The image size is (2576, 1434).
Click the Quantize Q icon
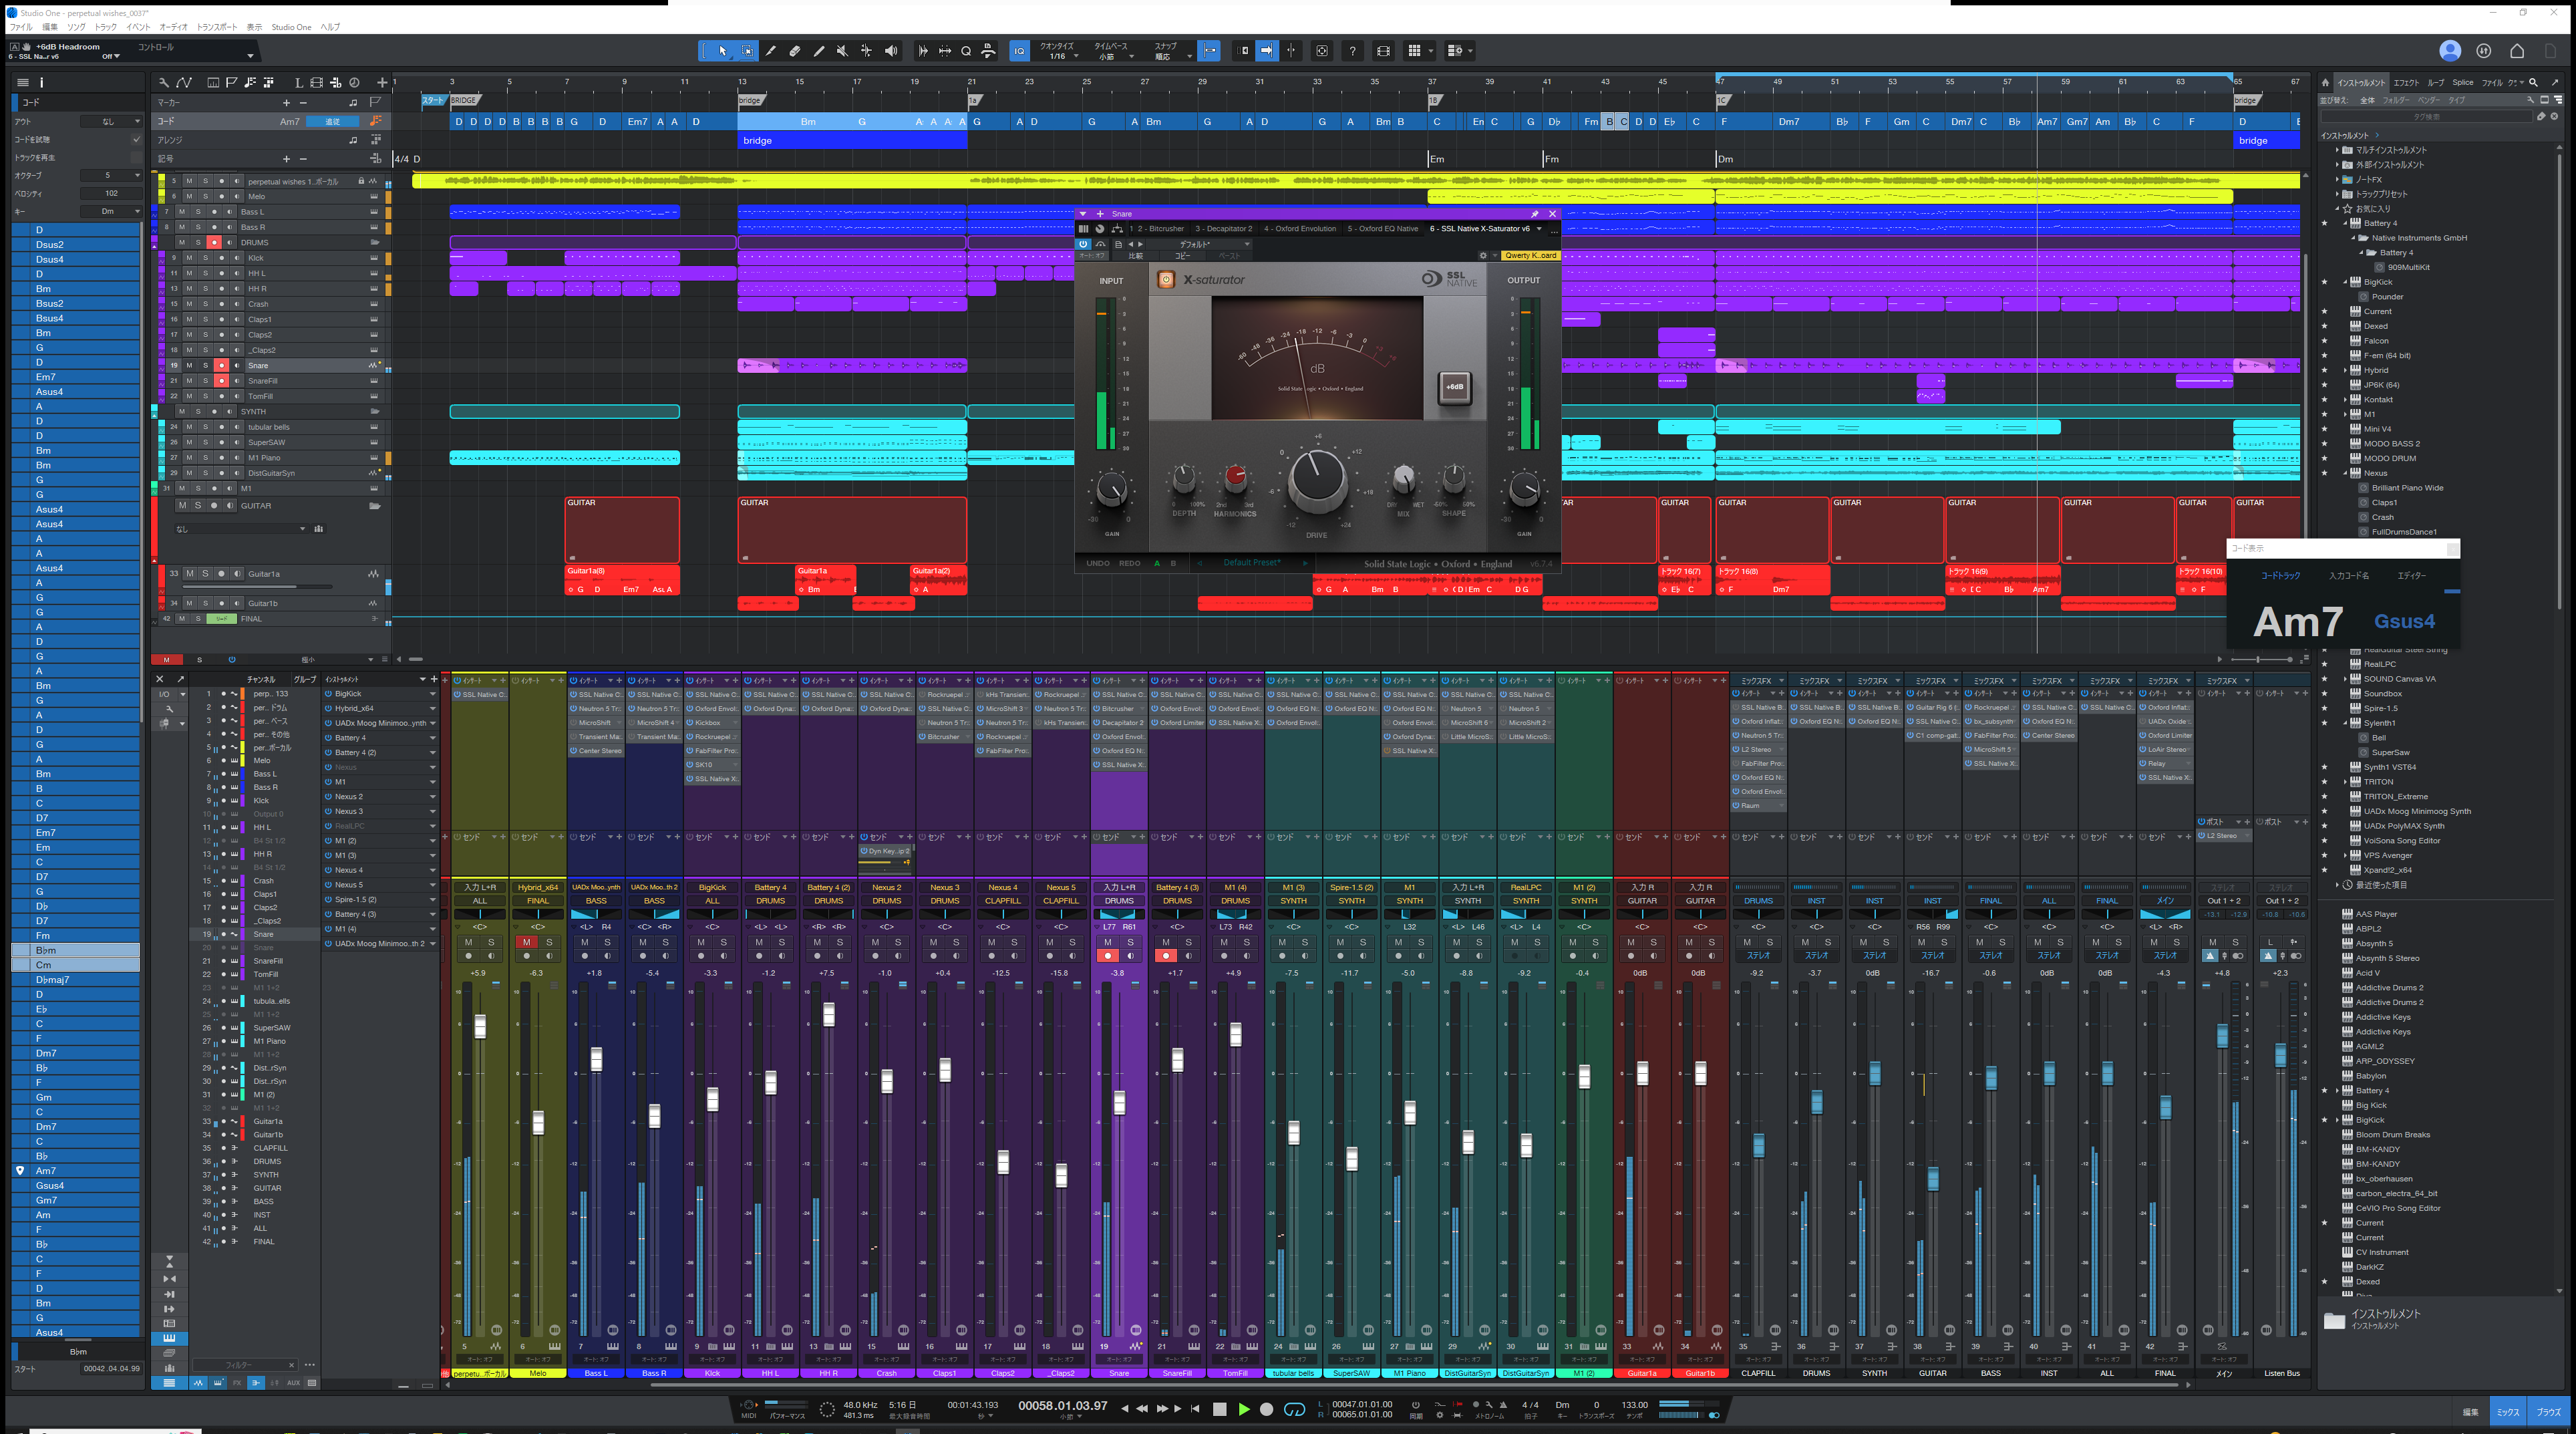coord(966,51)
